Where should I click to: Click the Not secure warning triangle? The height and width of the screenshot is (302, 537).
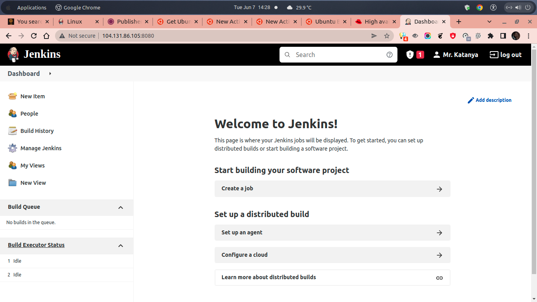(x=62, y=36)
